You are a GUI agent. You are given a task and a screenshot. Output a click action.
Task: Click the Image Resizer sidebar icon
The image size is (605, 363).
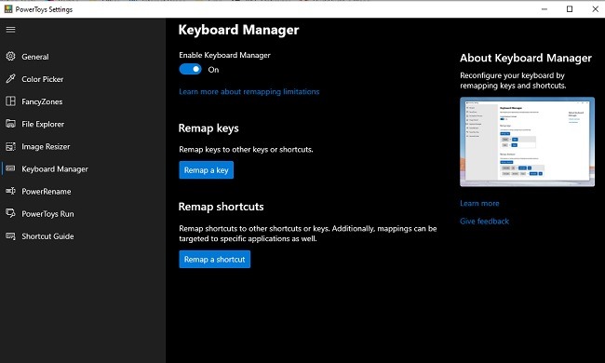point(10,146)
